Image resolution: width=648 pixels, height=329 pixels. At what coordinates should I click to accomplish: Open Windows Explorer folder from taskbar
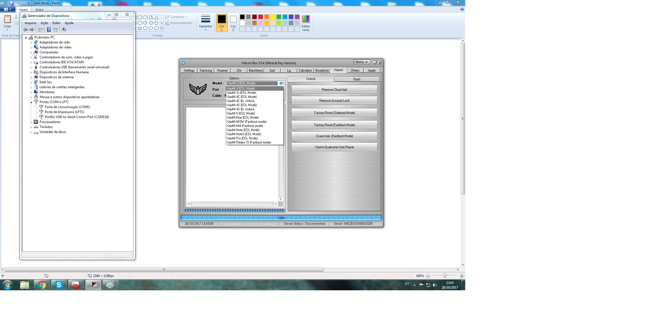point(25,285)
